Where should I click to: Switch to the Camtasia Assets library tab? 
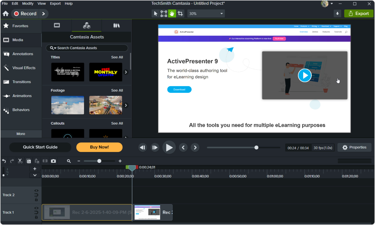coord(86,25)
